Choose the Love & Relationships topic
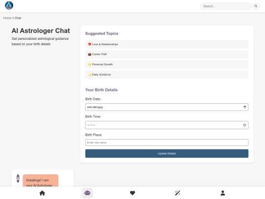The width and height of the screenshot is (265, 199). 167,44
